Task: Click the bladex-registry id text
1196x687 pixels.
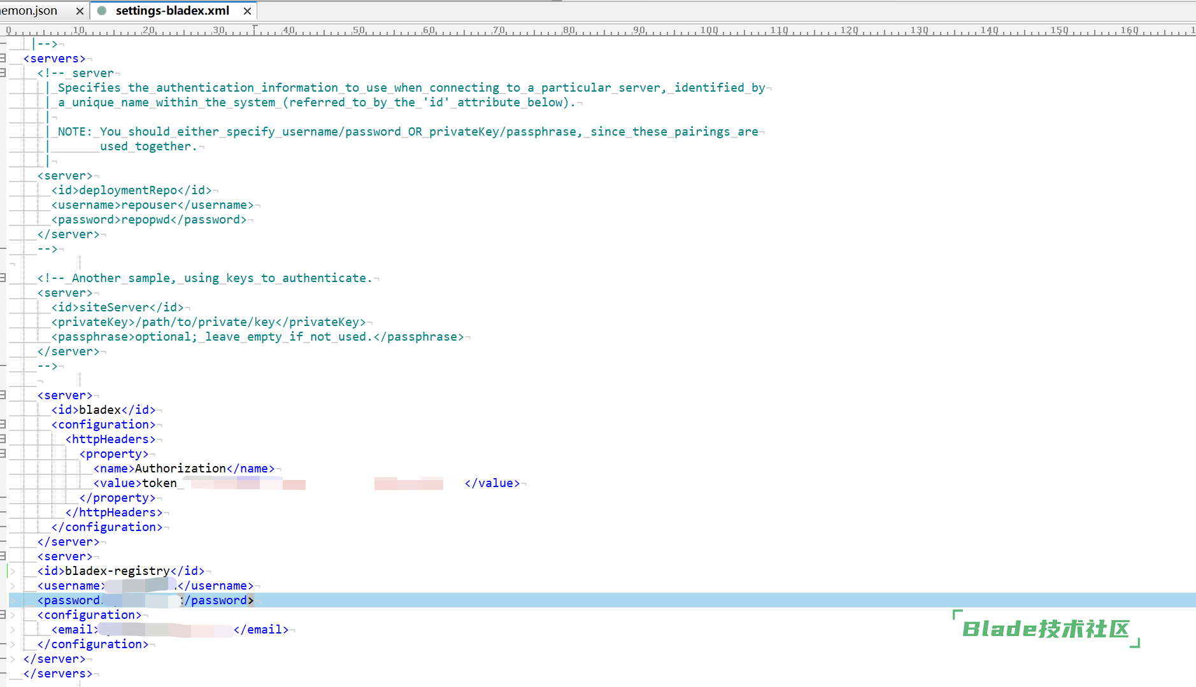Action: pos(117,571)
